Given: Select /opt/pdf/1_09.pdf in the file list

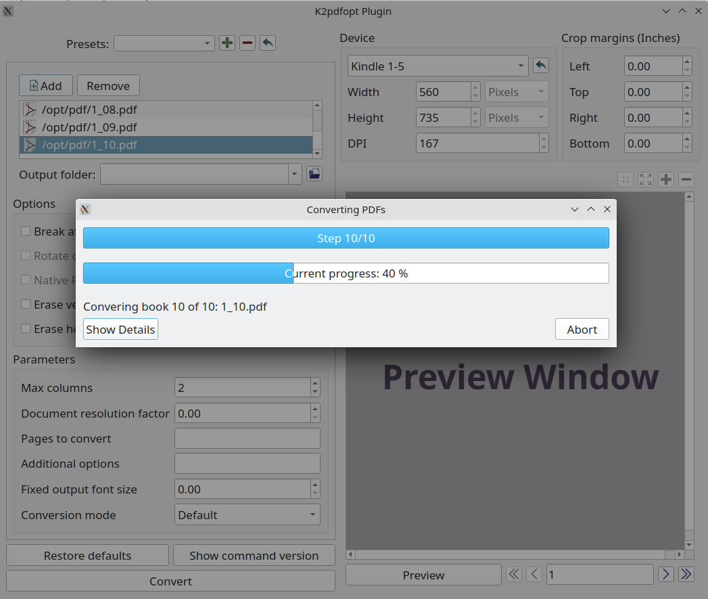Looking at the screenshot, I should (166, 127).
